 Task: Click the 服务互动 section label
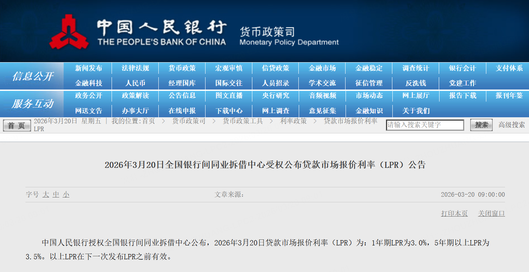(32, 104)
